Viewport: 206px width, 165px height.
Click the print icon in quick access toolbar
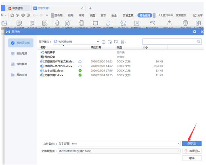click(23, 15)
